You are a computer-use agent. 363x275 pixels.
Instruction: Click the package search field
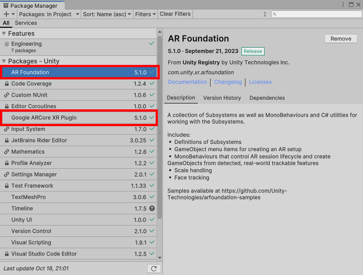[316, 15]
